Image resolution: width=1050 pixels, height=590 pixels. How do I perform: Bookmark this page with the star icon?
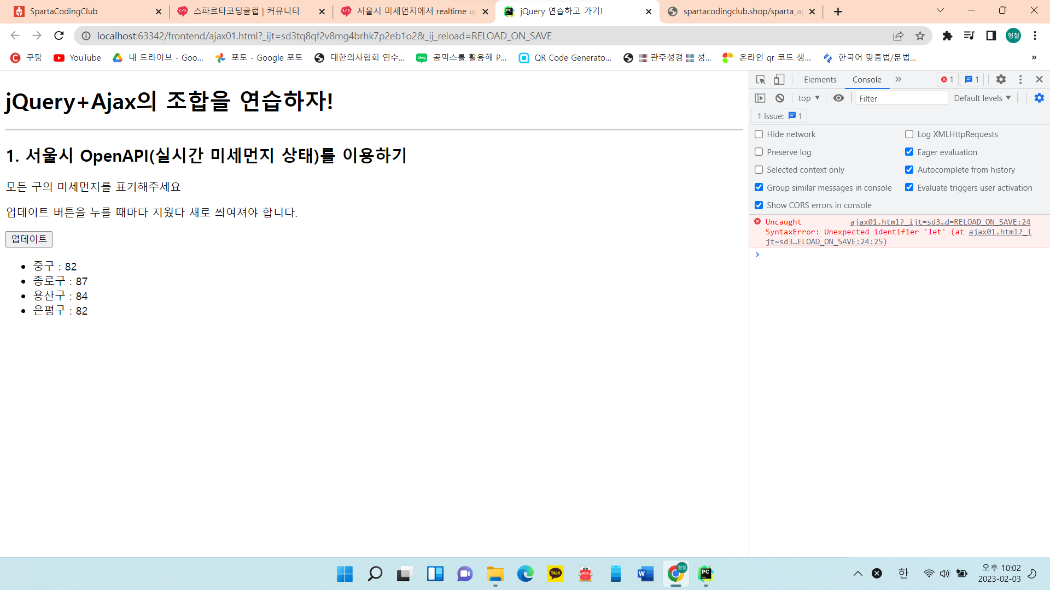point(920,36)
